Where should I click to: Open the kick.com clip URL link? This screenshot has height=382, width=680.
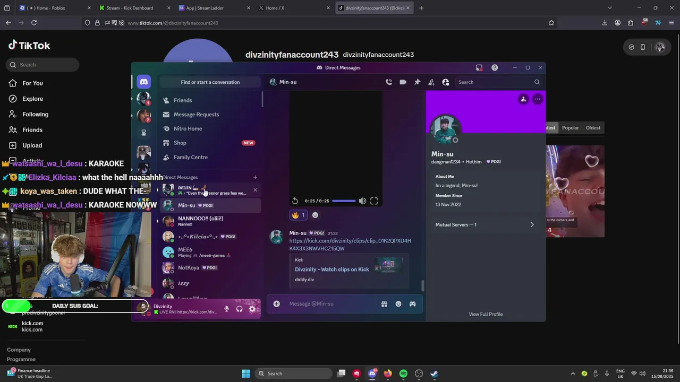pos(350,245)
